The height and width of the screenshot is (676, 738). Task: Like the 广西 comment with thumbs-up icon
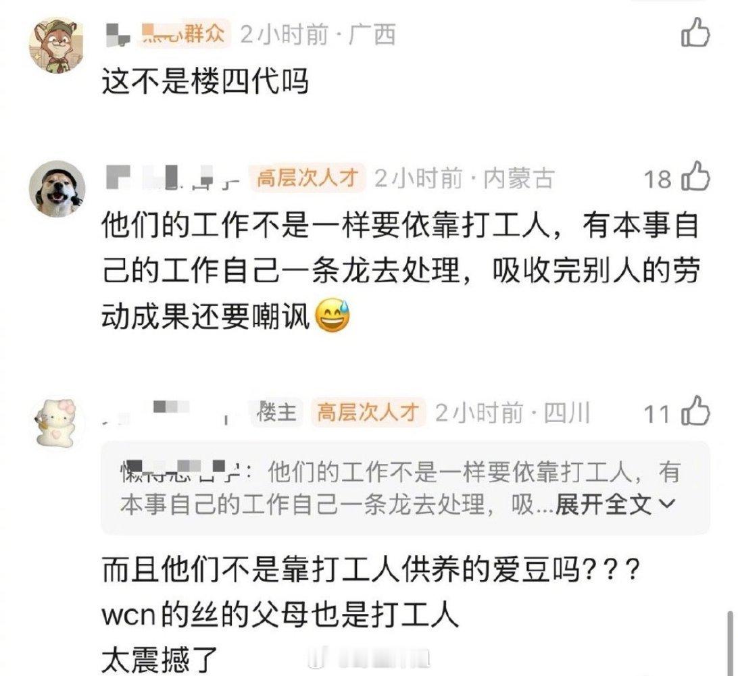click(695, 32)
